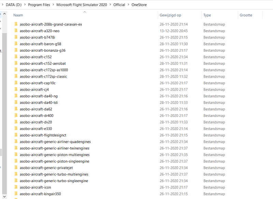Image resolution: width=273 pixels, height=199 pixels.
Task: Click folder icon of asobo-aircraft-c172sp-as1000
Action: pyautogui.click(x=16, y=70)
